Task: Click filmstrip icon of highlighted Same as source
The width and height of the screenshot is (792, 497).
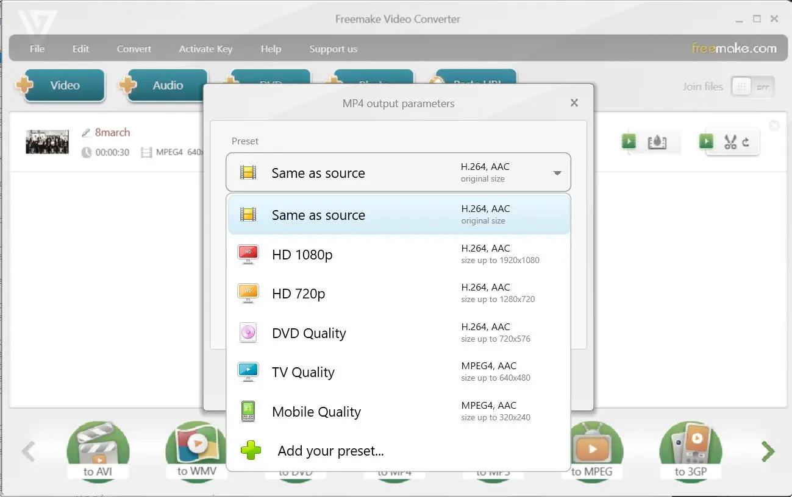Action: tap(248, 215)
